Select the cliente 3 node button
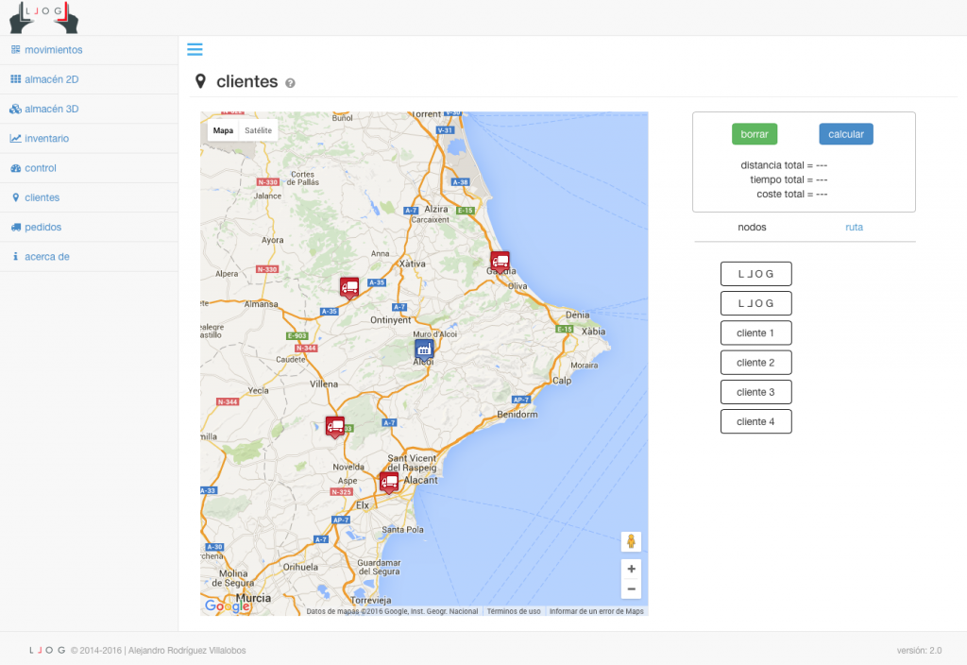This screenshot has height=665, width=967. pyautogui.click(x=755, y=391)
